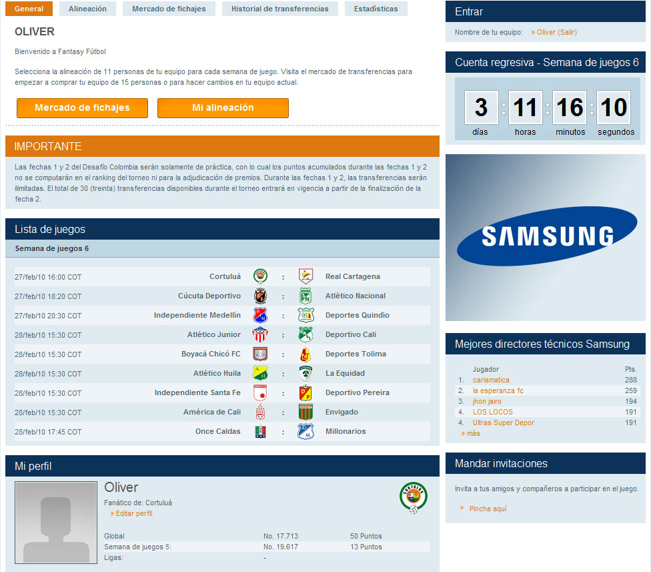Click the Atlético Huila team crest
This screenshot has height=572, width=651.
pos(260,373)
